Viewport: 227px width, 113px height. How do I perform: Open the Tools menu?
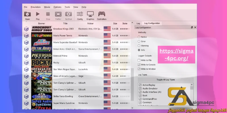[67, 7]
